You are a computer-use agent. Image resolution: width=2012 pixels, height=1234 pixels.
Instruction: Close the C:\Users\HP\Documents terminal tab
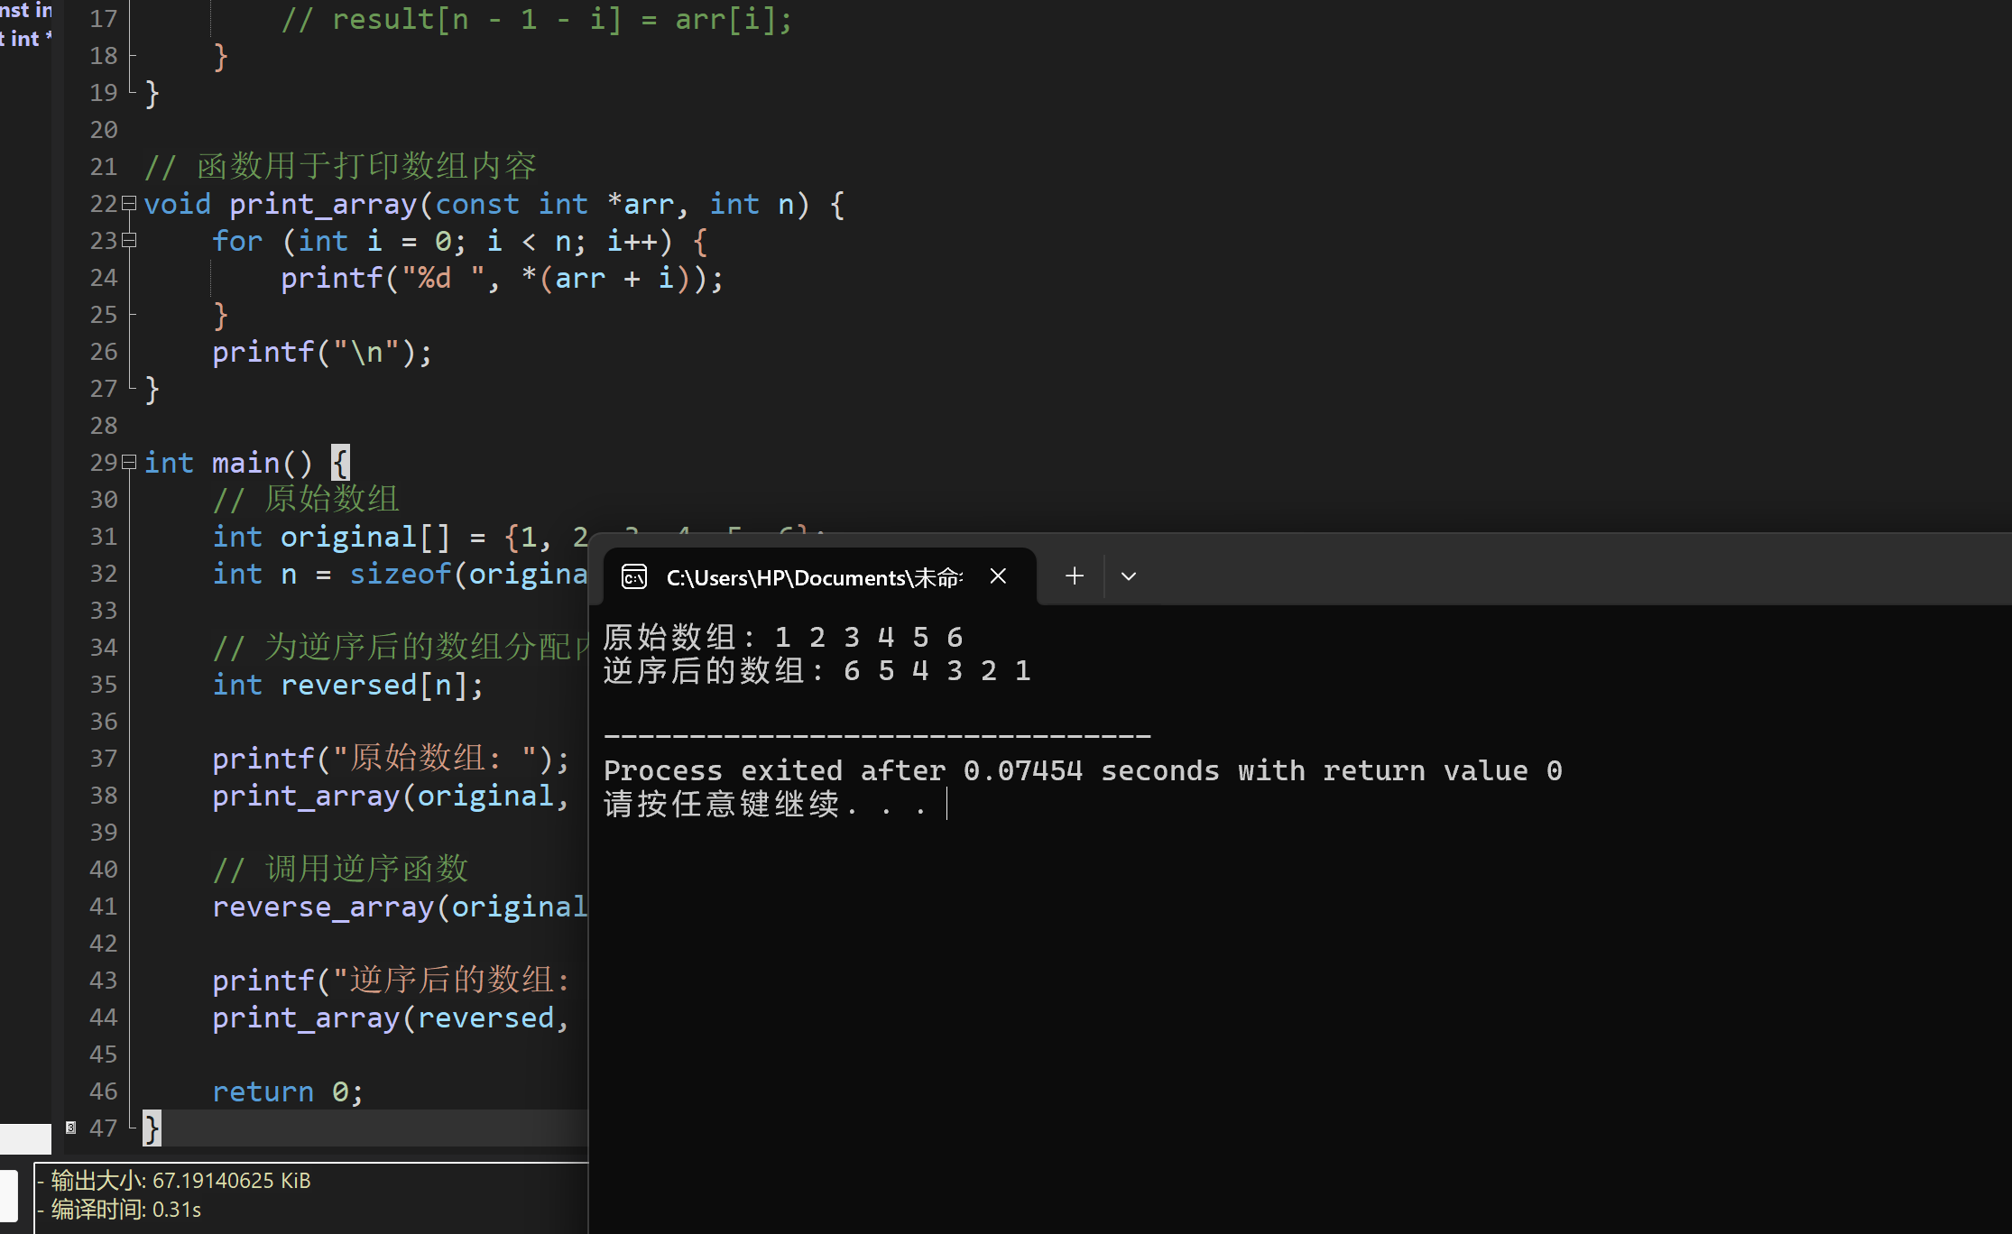(x=998, y=576)
